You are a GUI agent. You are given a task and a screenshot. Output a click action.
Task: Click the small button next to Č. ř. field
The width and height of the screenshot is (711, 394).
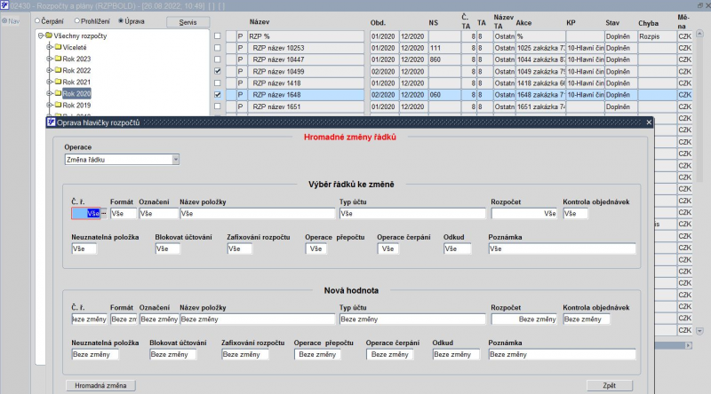[104, 213]
